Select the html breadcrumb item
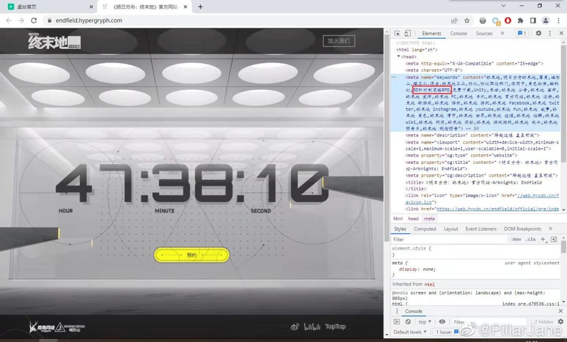567x342 pixels. click(398, 219)
